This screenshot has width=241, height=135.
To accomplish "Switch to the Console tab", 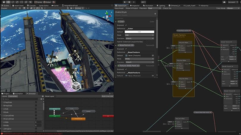I will (32, 5).
